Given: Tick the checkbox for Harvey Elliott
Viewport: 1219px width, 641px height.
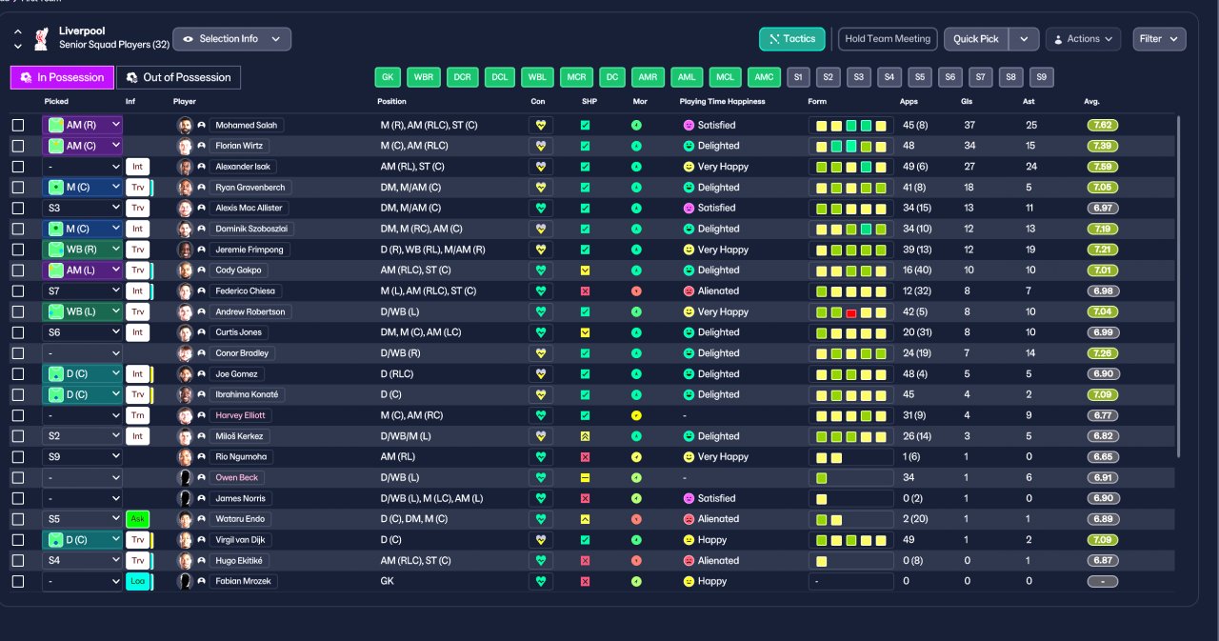Looking at the screenshot, I should point(18,415).
